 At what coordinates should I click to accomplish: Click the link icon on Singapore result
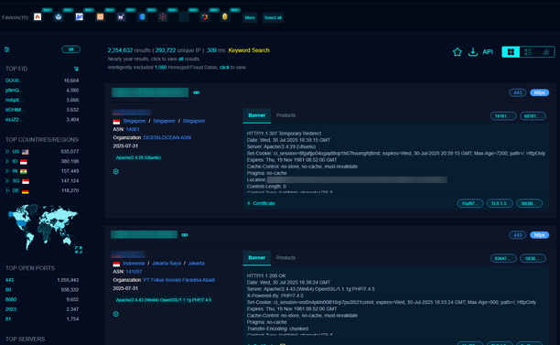(x=197, y=92)
